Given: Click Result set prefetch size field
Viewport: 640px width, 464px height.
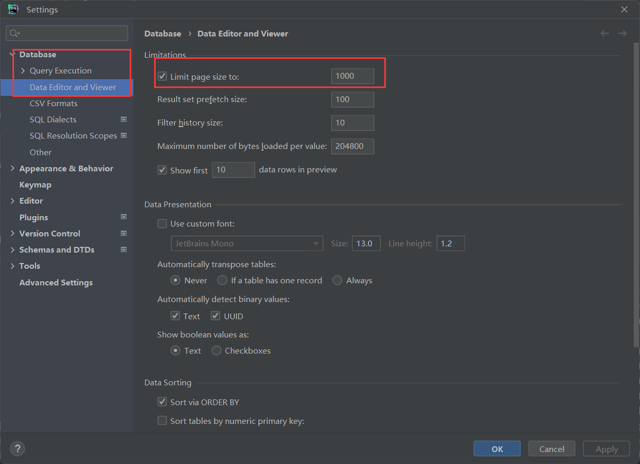Looking at the screenshot, I should [353, 99].
